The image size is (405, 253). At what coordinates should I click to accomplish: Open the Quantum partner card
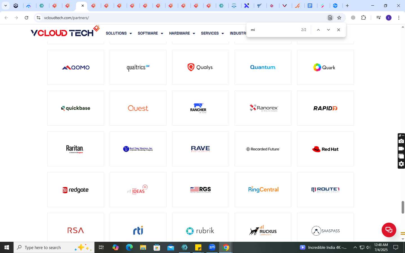tap(263, 67)
